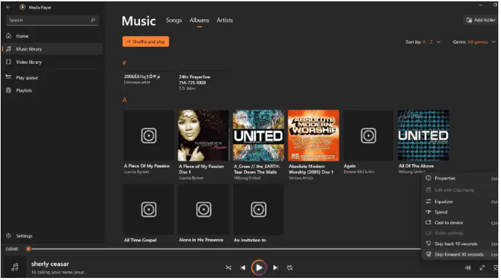Click the Skip forward 30 seconds icon
This screenshot has width=501, height=280.
click(428, 254)
